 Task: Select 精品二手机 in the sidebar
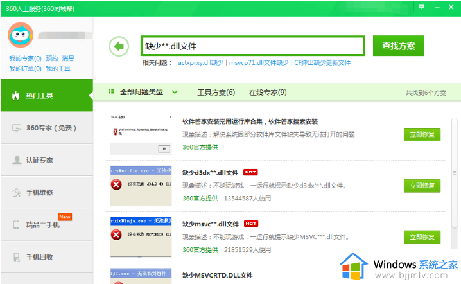point(47,225)
